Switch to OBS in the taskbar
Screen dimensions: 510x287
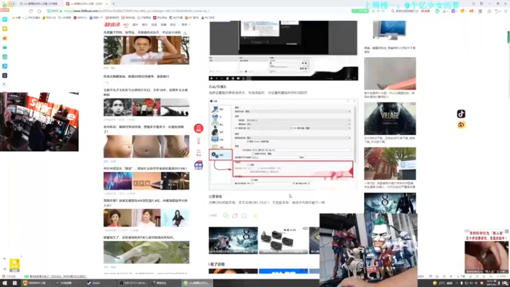tap(133, 283)
